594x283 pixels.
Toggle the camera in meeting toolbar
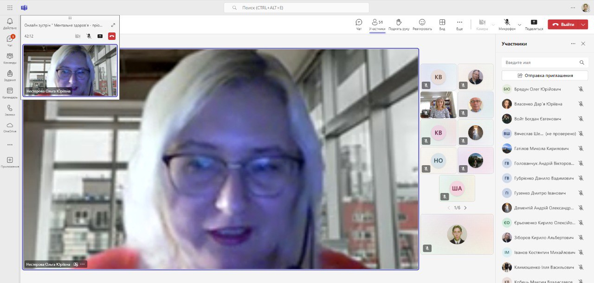[x=482, y=25]
